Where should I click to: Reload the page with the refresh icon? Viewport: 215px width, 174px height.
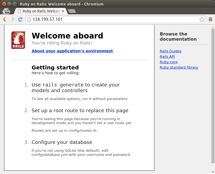pyautogui.click(x=20, y=19)
